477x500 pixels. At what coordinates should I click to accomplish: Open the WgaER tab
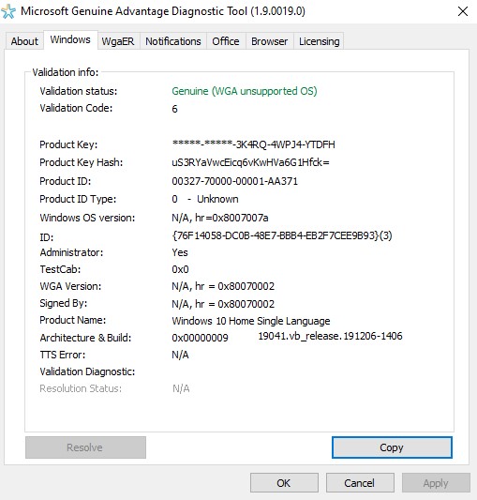tap(118, 41)
